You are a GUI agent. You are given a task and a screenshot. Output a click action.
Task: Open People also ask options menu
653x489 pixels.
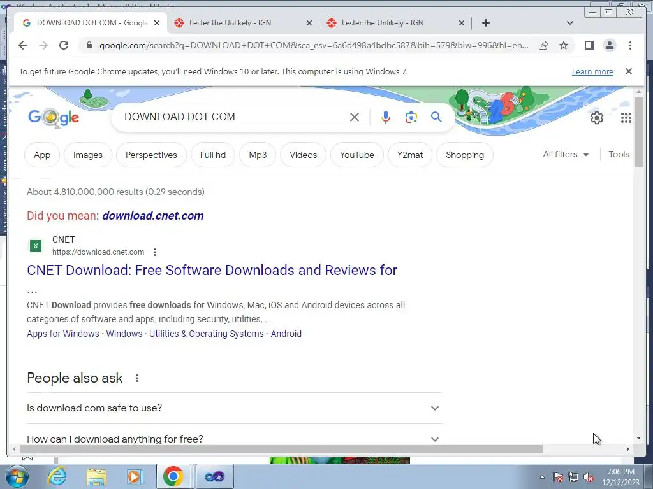136,378
